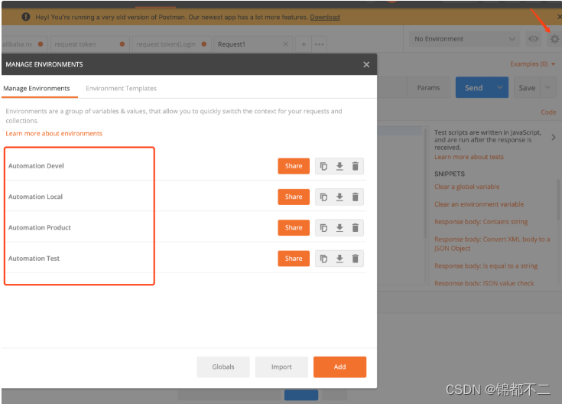The width and height of the screenshot is (562, 404).
Task: Delete the Automation Test environment
Action: (x=356, y=259)
